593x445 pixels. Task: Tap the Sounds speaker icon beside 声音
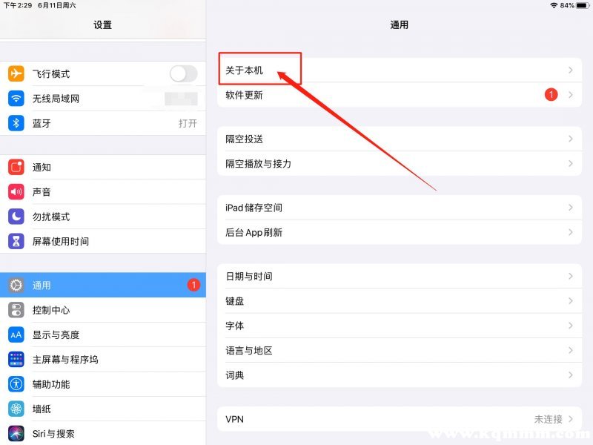[16, 192]
